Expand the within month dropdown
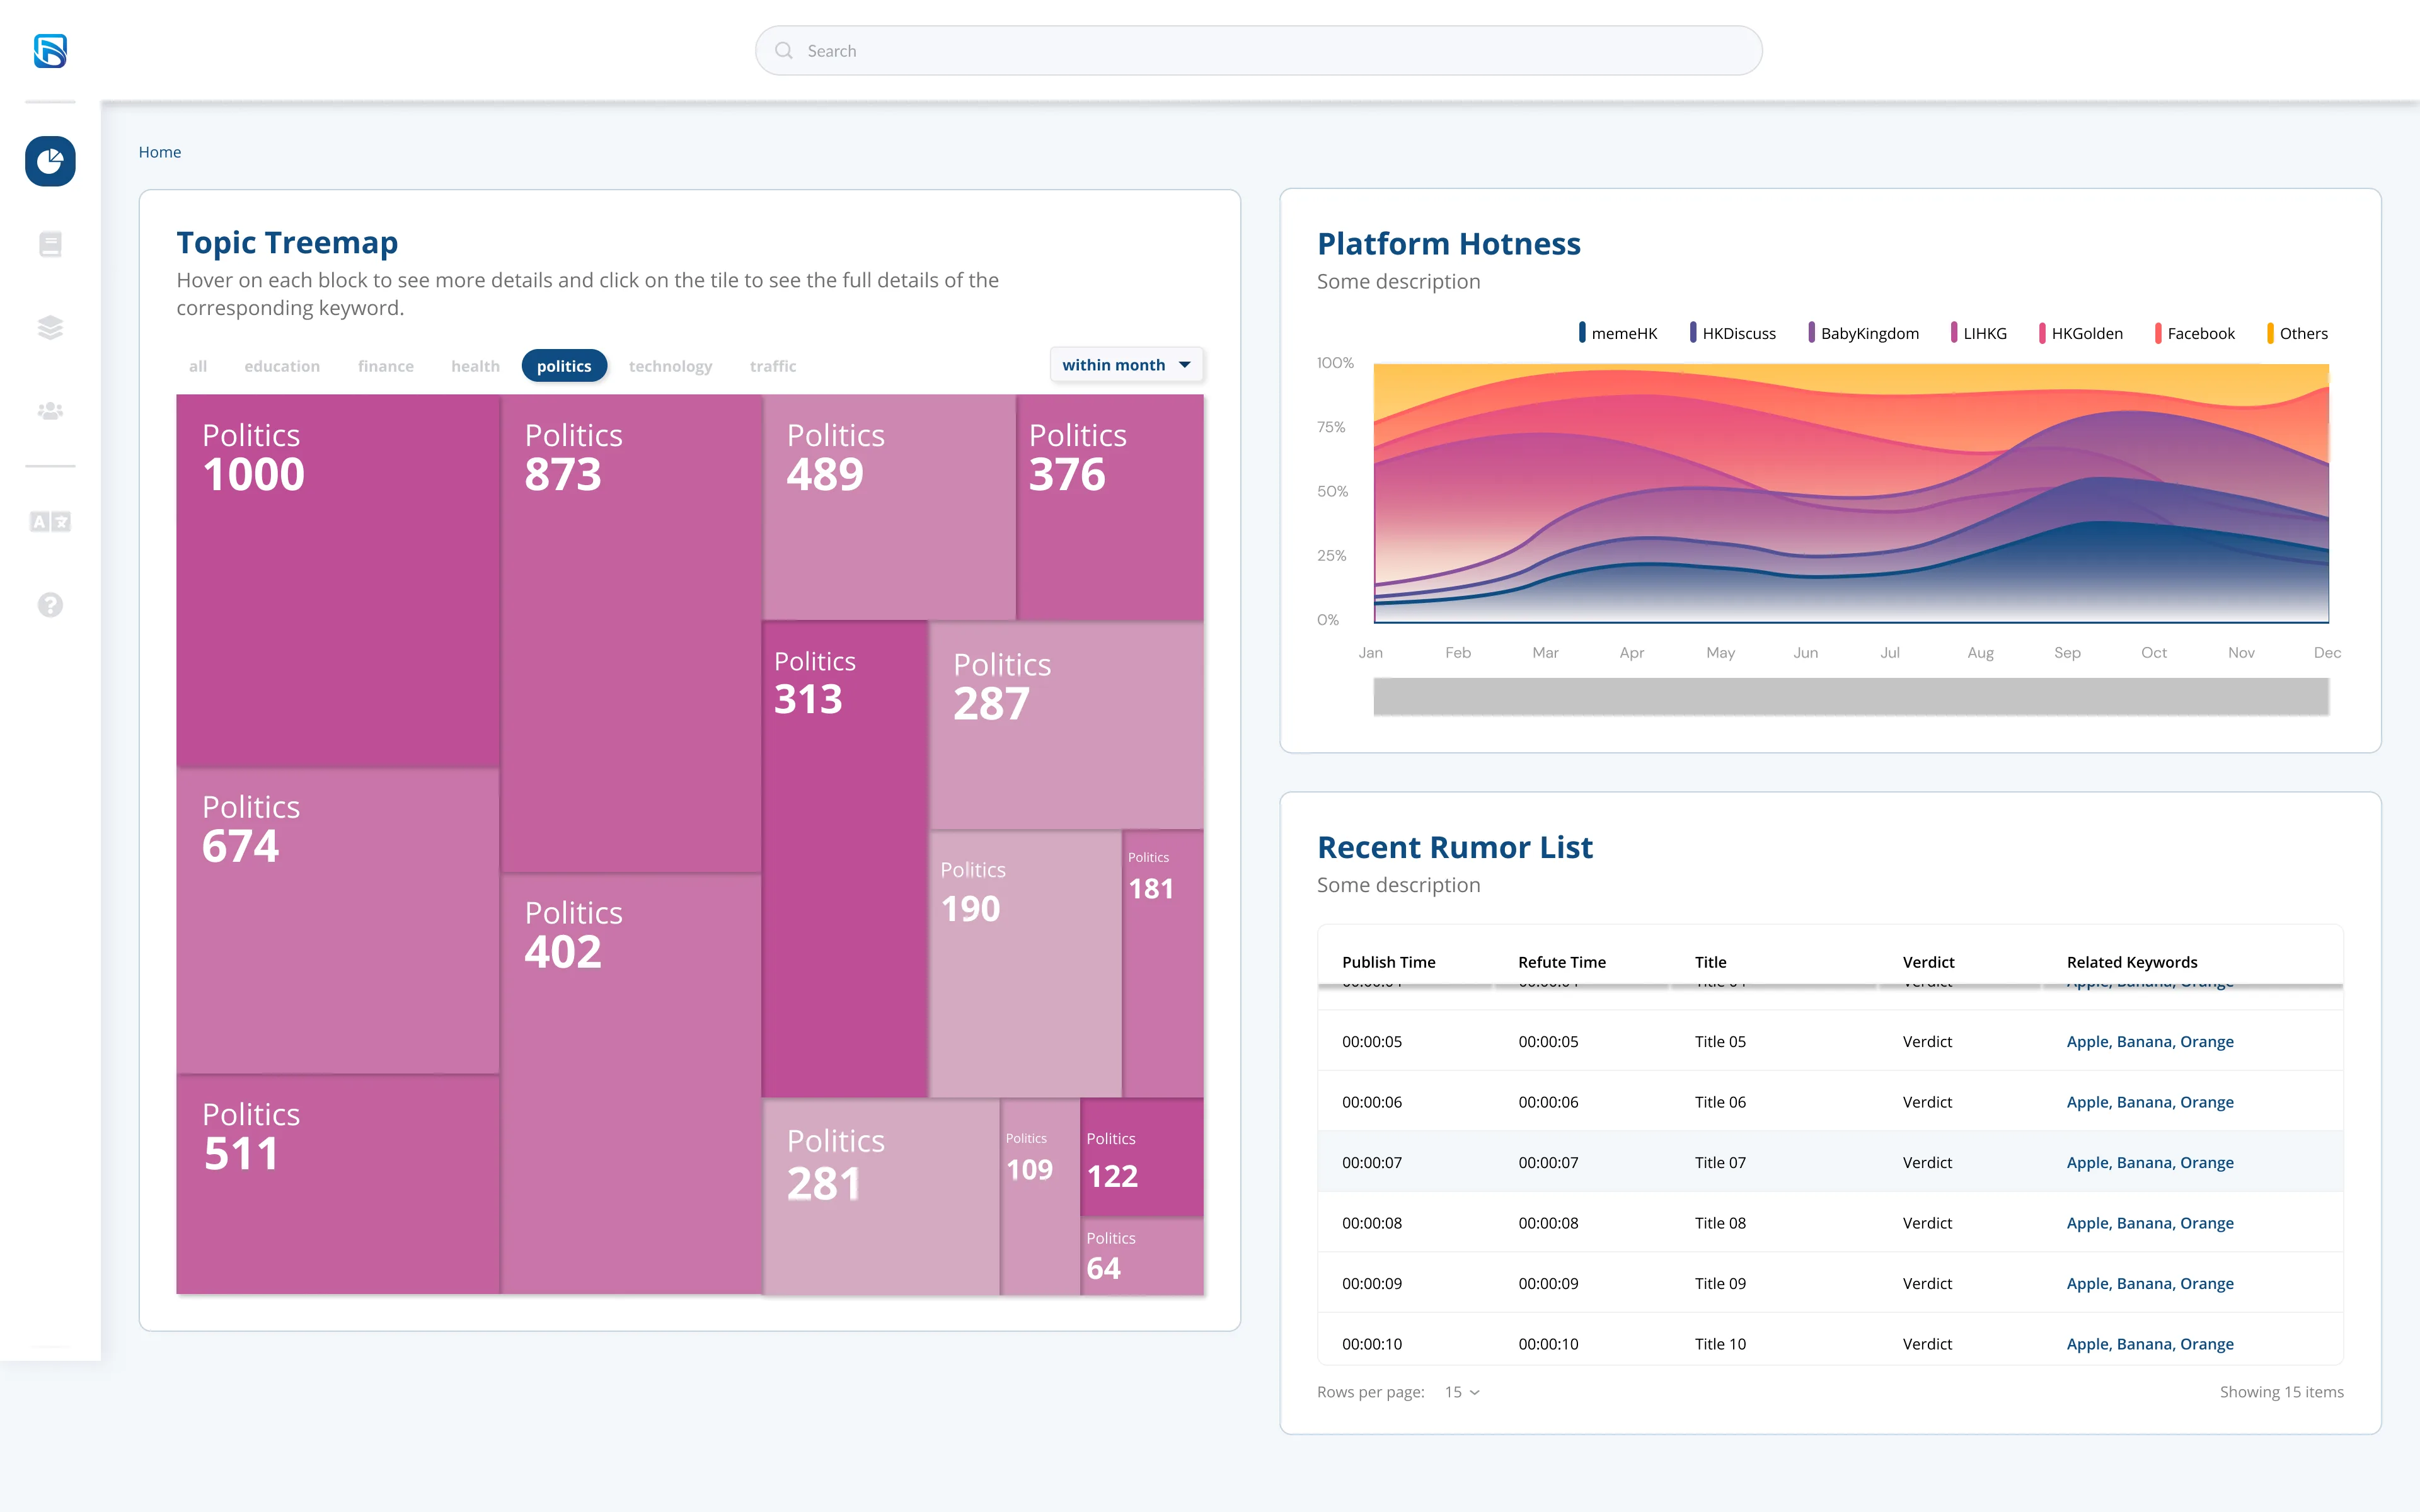This screenshot has width=2420, height=1512. tap(1126, 365)
